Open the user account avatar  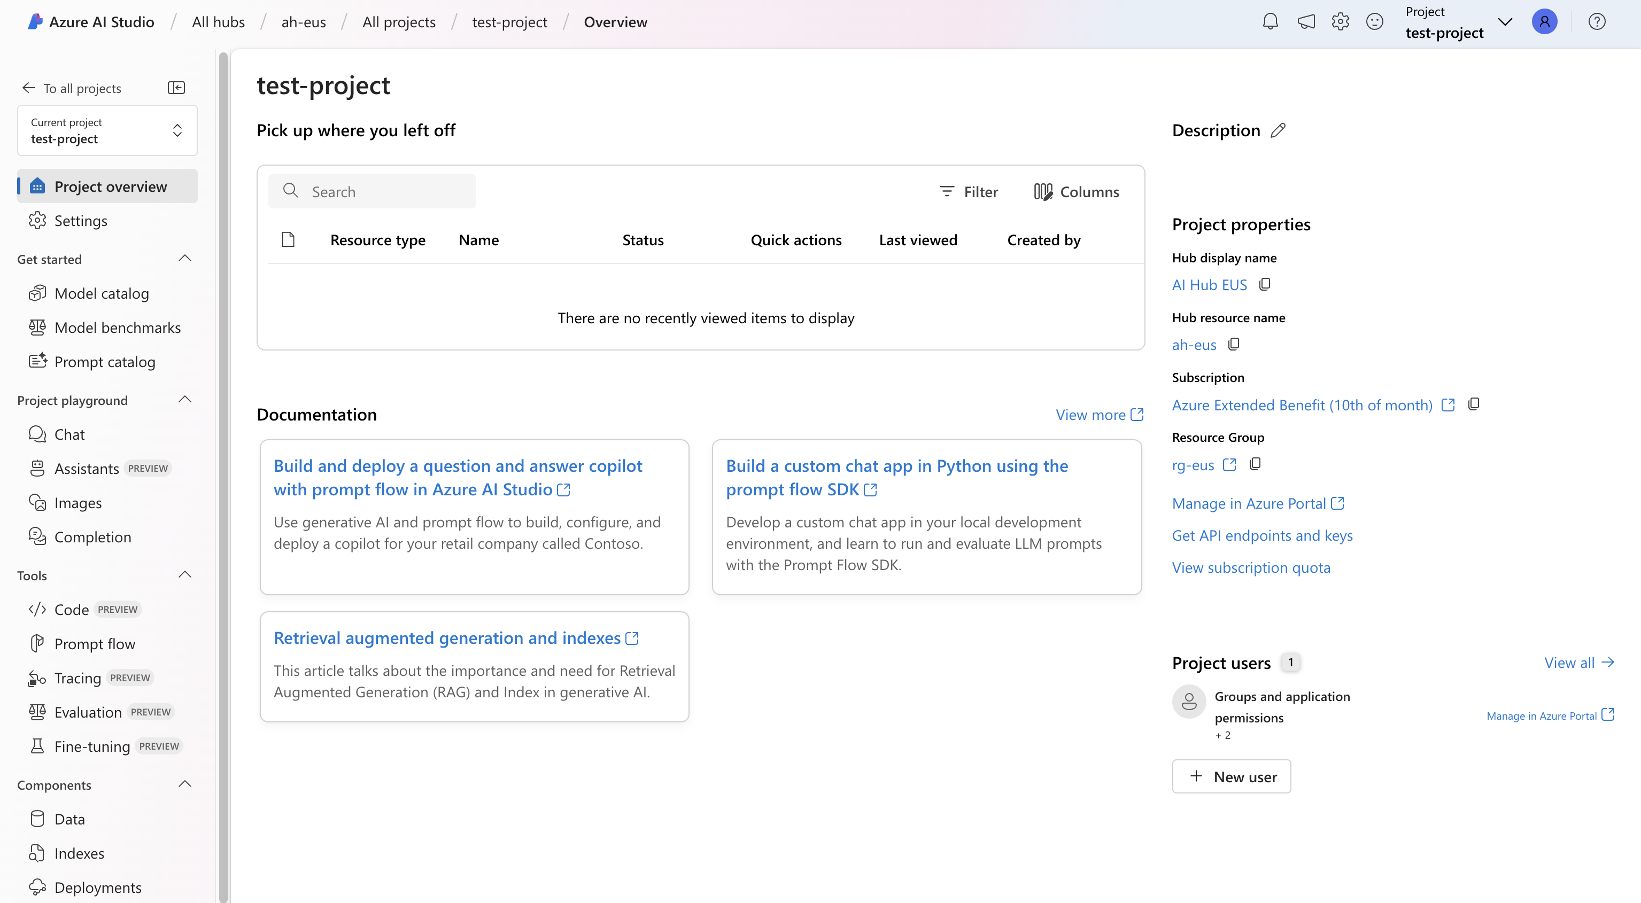1544,22
